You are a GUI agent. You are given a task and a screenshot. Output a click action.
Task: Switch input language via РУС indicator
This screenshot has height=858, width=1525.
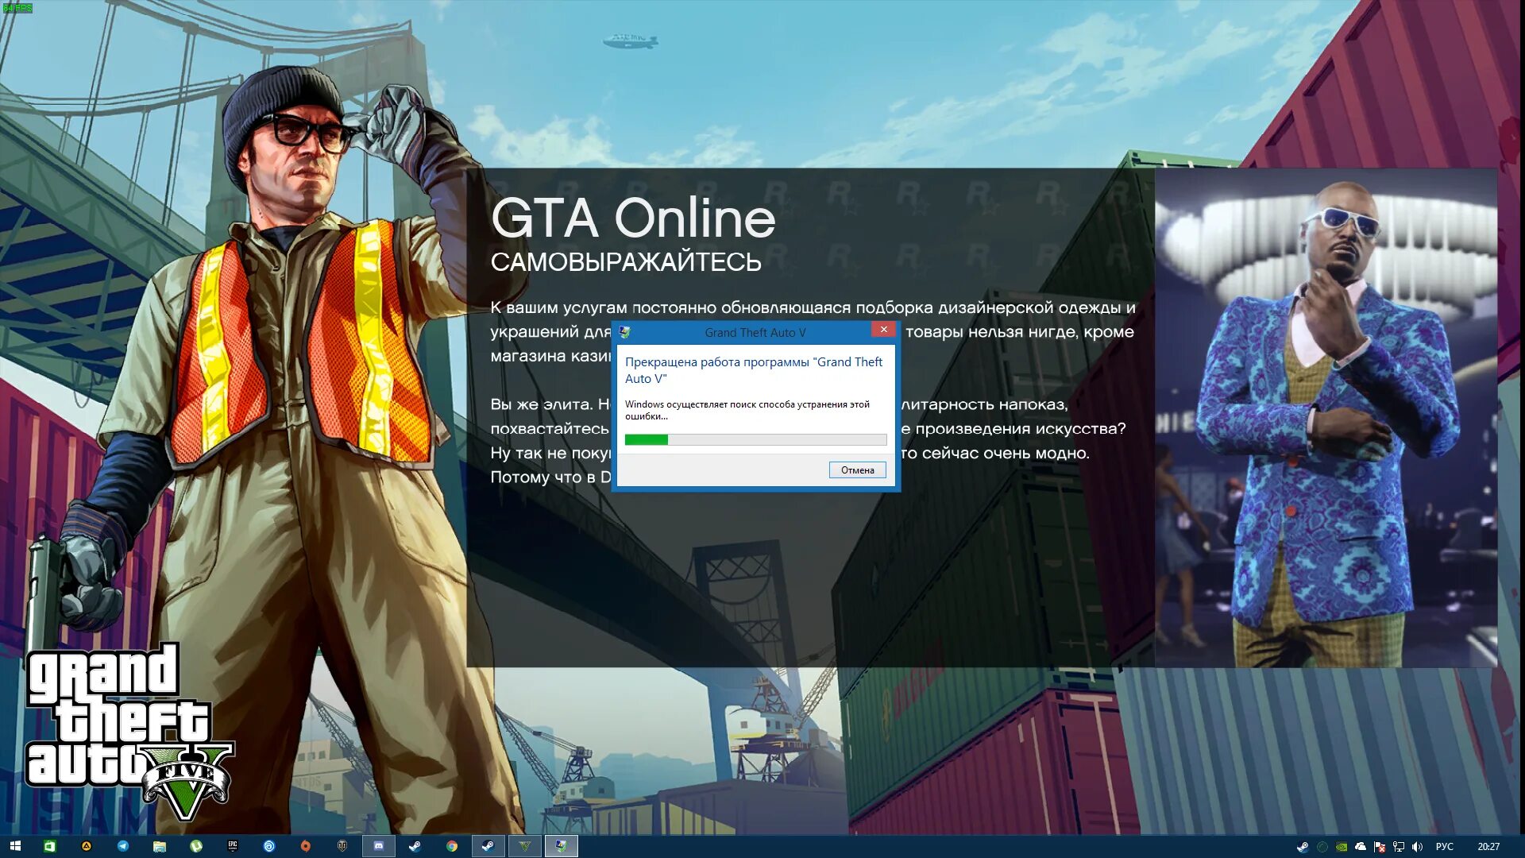click(1444, 847)
